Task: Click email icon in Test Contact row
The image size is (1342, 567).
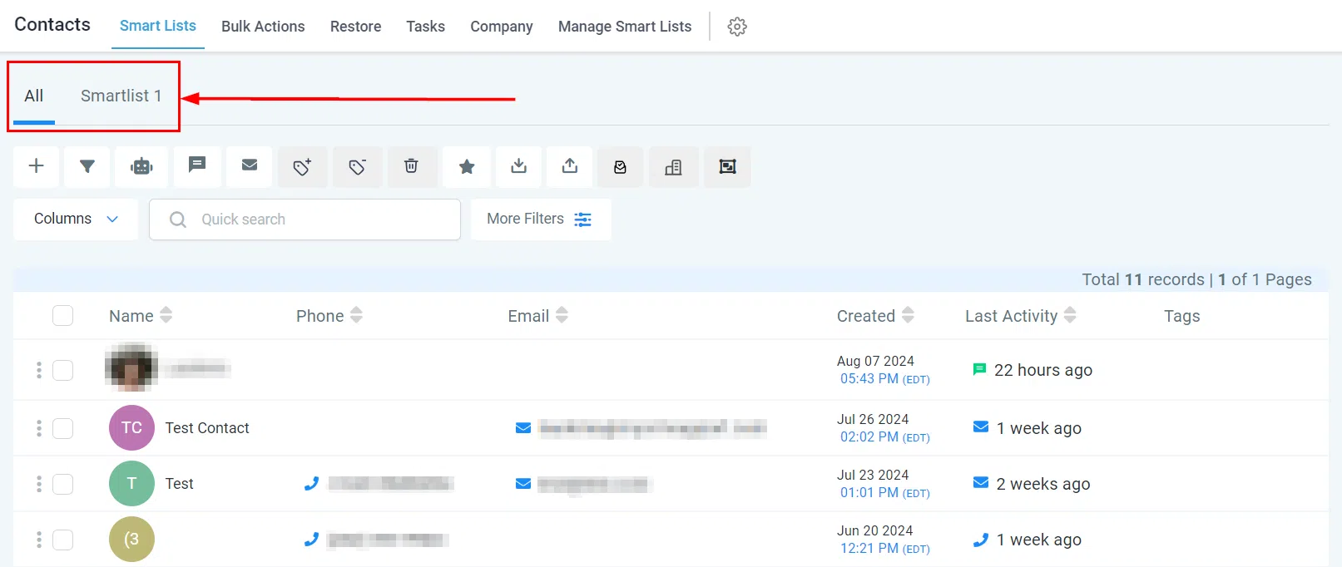Action: [x=523, y=428]
